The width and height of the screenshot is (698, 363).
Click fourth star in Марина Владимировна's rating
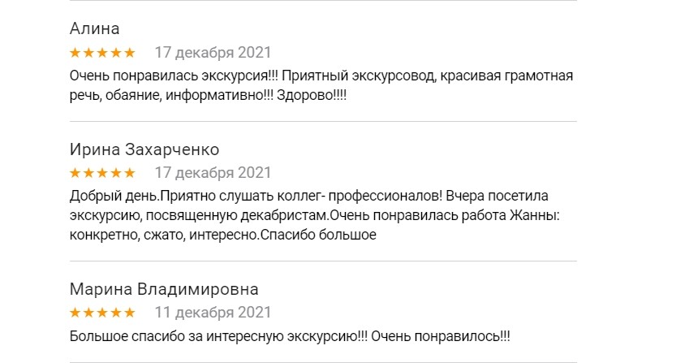(x=116, y=313)
